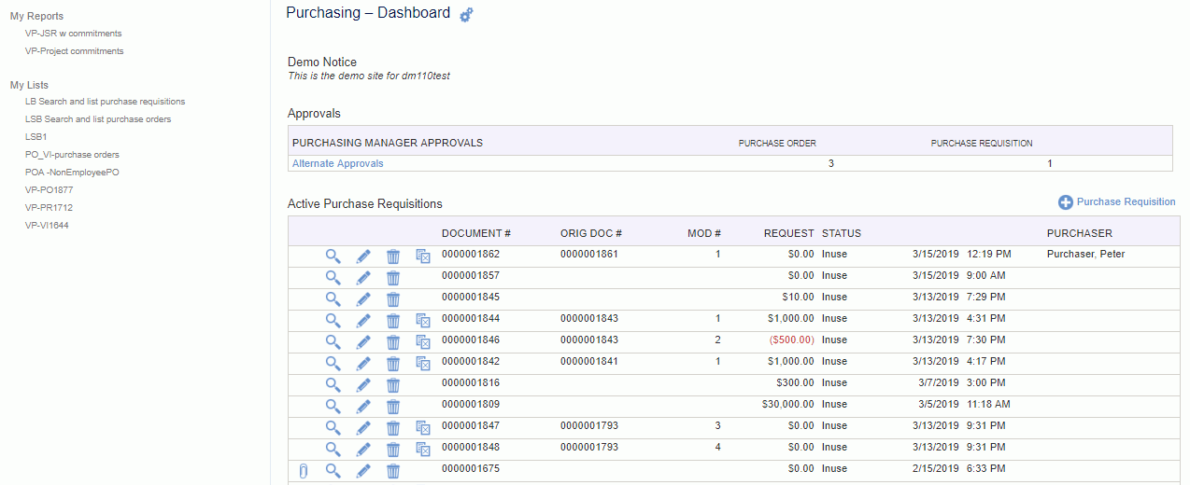
Task: Open PO_VI-purchase orders list
Action: (73, 155)
